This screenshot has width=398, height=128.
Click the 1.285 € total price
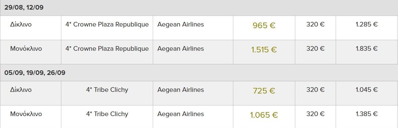[367, 25]
